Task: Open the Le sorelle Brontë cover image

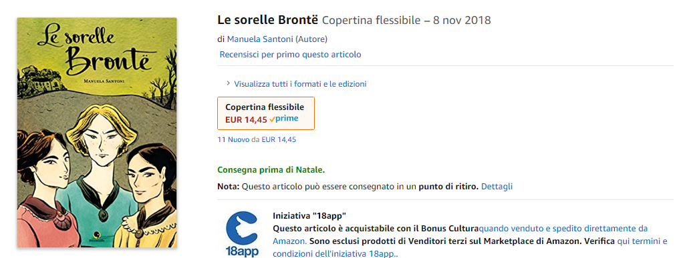Action: [x=97, y=133]
